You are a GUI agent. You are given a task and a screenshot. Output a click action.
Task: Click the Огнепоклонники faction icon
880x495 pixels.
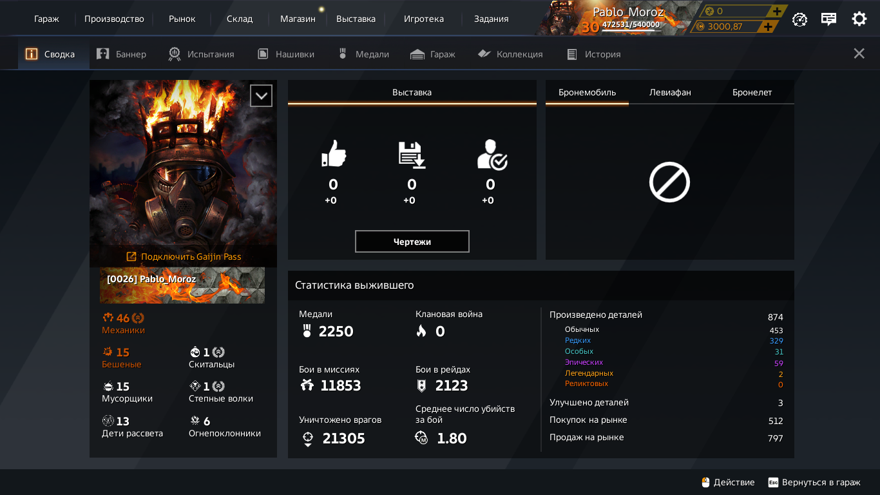(195, 421)
